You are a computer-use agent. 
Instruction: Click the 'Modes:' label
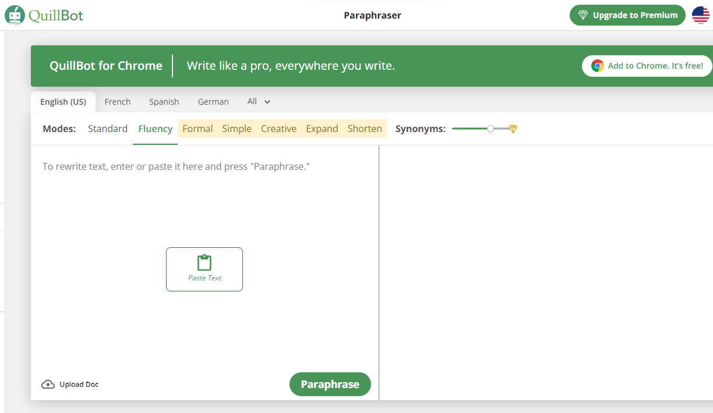59,129
